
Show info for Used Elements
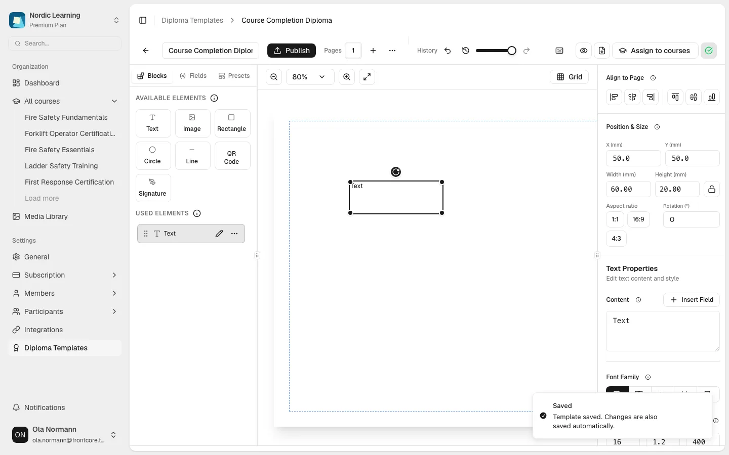197,213
